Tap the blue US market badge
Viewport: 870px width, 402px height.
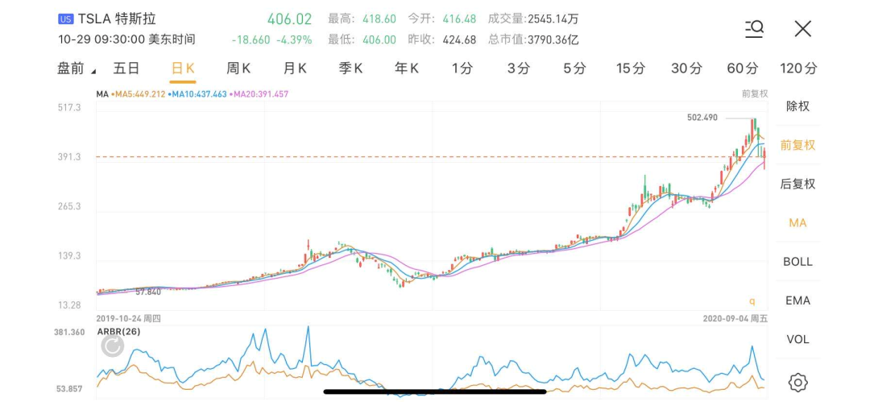click(x=66, y=19)
